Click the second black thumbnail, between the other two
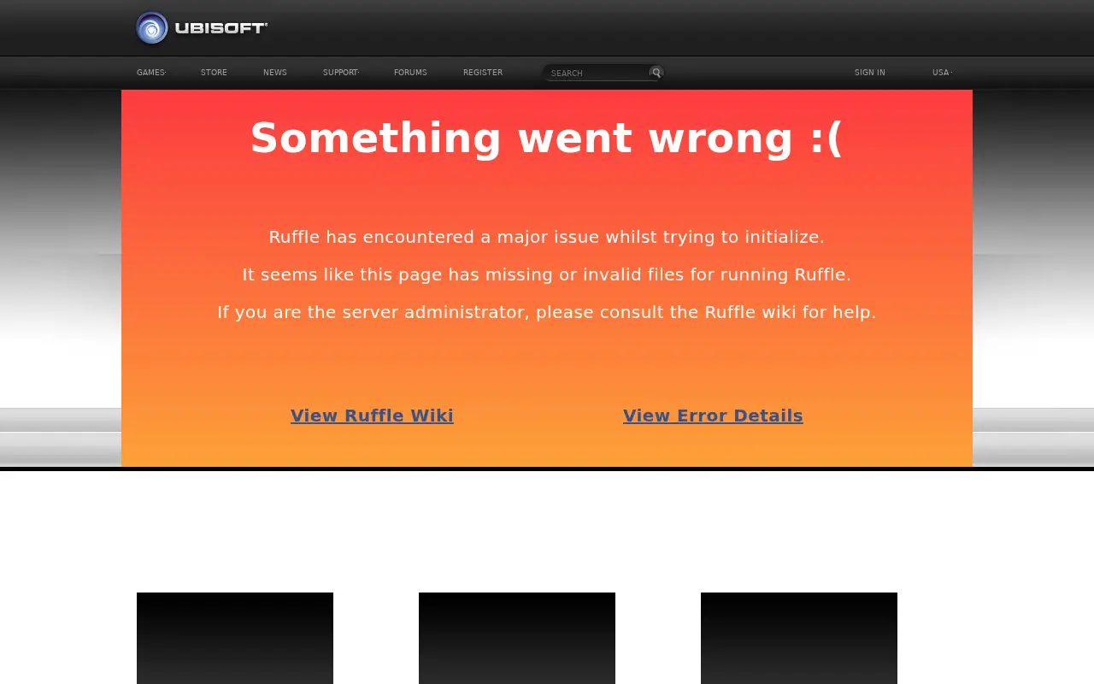Screen dimensions: 1094x684 point(517,638)
